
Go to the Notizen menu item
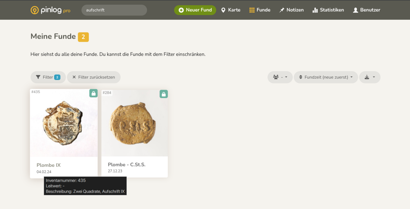(x=291, y=10)
